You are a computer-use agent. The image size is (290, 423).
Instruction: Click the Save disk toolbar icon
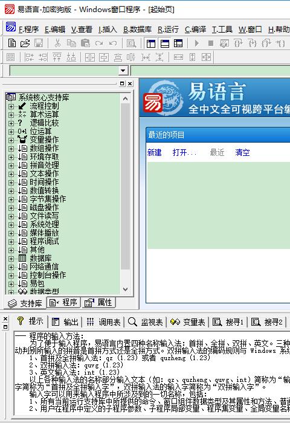click(39, 43)
